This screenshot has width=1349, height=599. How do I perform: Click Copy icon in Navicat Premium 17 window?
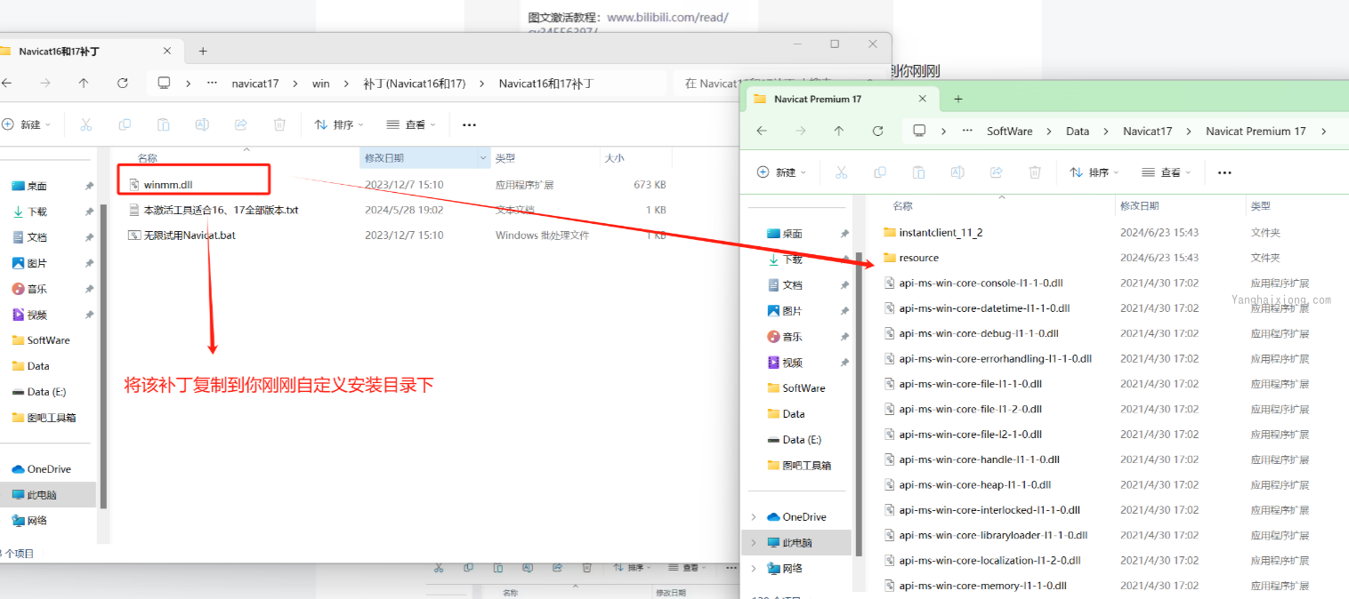(x=880, y=172)
